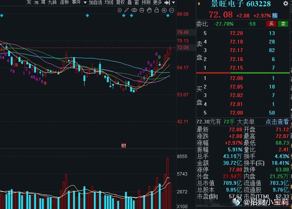Click the 72.30元有 72手 大卖单 notice
This screenshot has width=292, height=209.
coord(225,122)
